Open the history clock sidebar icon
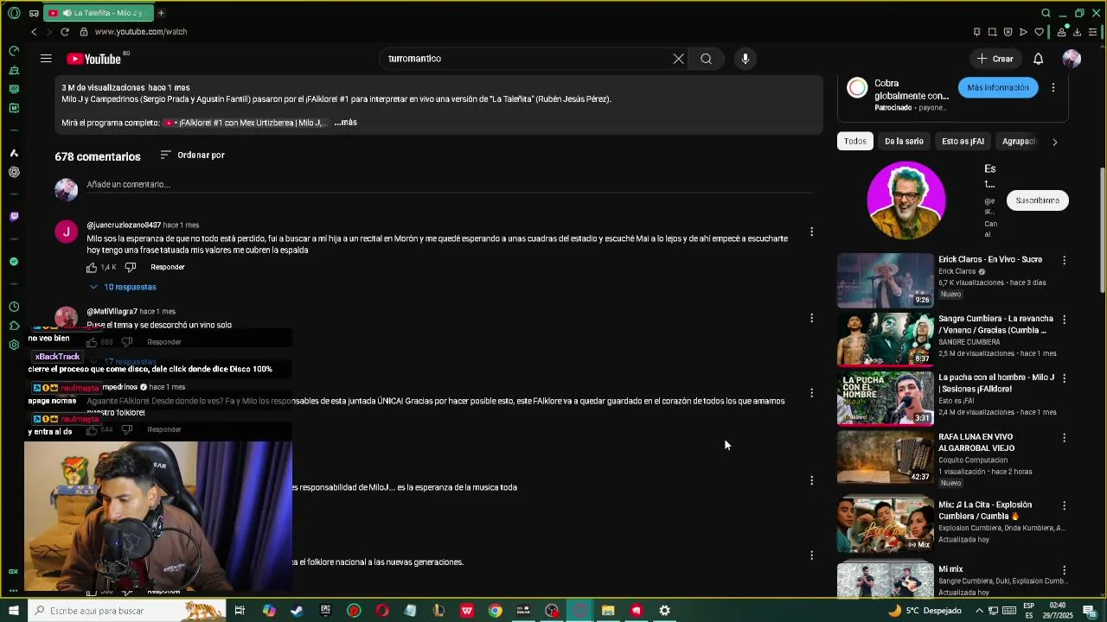Screen dimensions: 1107x622 click(x=14, y=307)
